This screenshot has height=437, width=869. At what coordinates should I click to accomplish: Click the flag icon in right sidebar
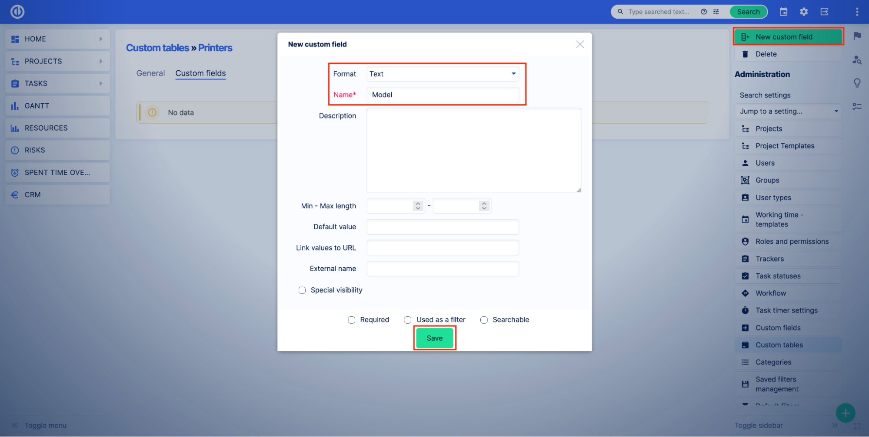click(x=857, y=36)
